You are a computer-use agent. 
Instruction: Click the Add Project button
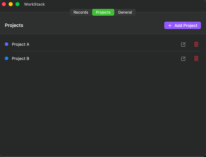pos(183,25)
